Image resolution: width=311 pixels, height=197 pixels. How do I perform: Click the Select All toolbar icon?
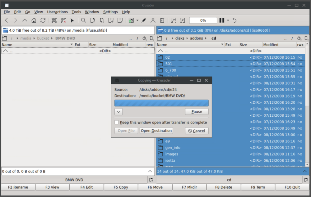click(x=54, y=20)
